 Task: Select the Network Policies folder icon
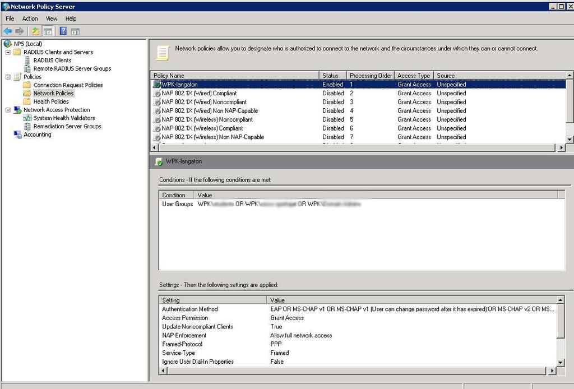[x=27, y=93]
